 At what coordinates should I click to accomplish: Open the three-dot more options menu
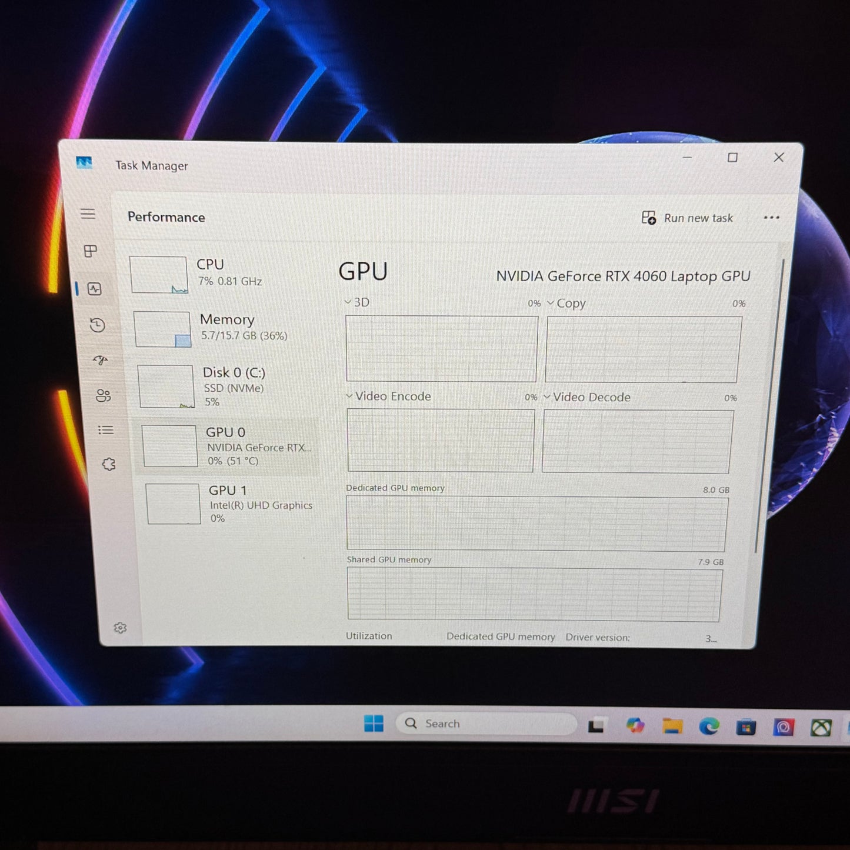pyautogui.click(x=771, y=218)
